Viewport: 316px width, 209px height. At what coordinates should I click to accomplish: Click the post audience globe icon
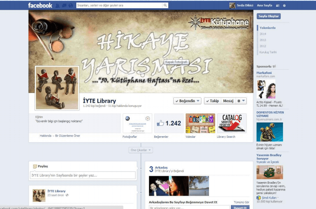tap(67, 195)
